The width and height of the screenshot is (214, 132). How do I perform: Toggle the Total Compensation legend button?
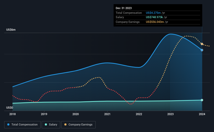click(x=22, y=125)
